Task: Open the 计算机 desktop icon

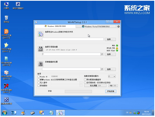Action: 6,6
